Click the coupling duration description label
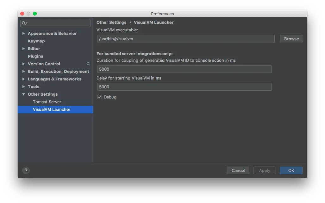Image resolution: width=325 pixels, height=203 pixels. (x=166, y=60)
